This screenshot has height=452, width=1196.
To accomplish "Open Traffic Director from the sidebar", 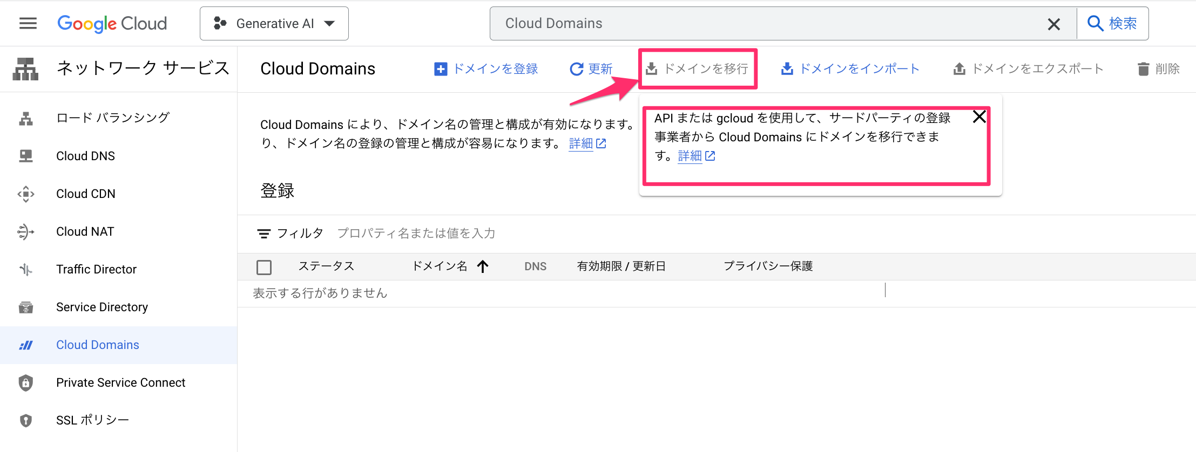I will [96, 269].
